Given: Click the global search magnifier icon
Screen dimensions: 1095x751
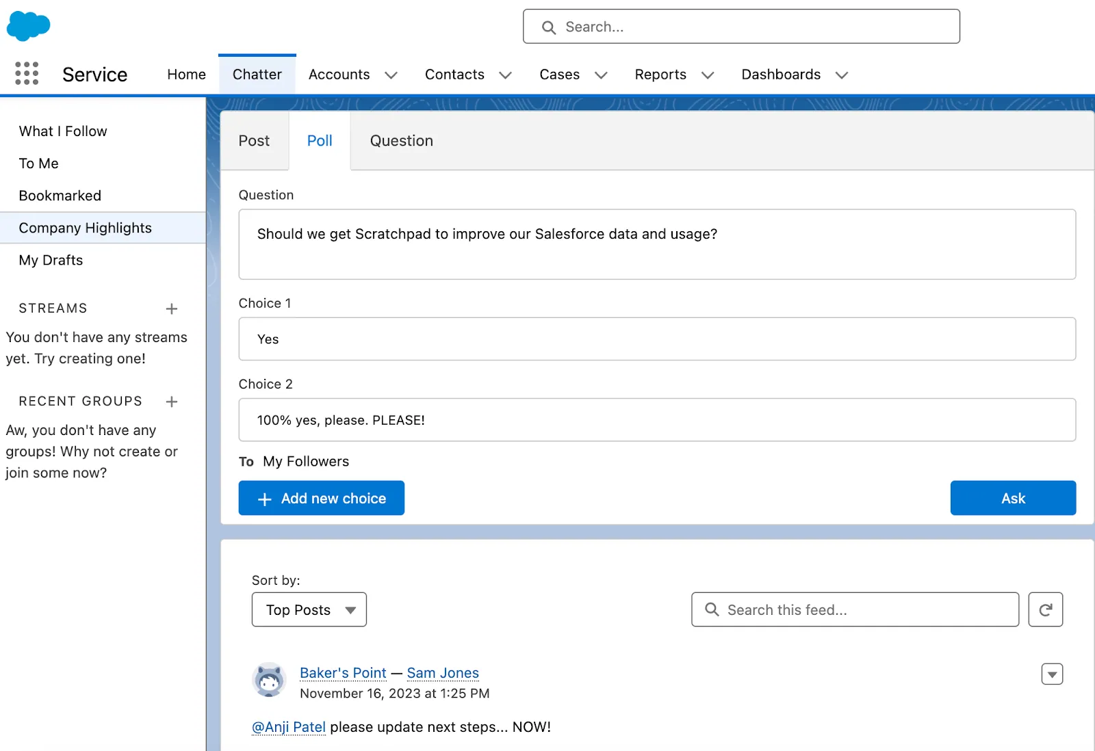Looking at the screenshot, I should click(549, 27).
